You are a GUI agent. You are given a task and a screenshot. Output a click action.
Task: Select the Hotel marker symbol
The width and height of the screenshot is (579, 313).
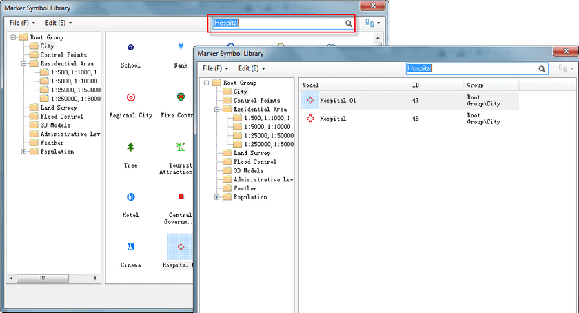pyautogui.click(x=130, y=197)
